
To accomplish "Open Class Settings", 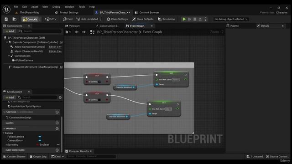I will point(117,19).
